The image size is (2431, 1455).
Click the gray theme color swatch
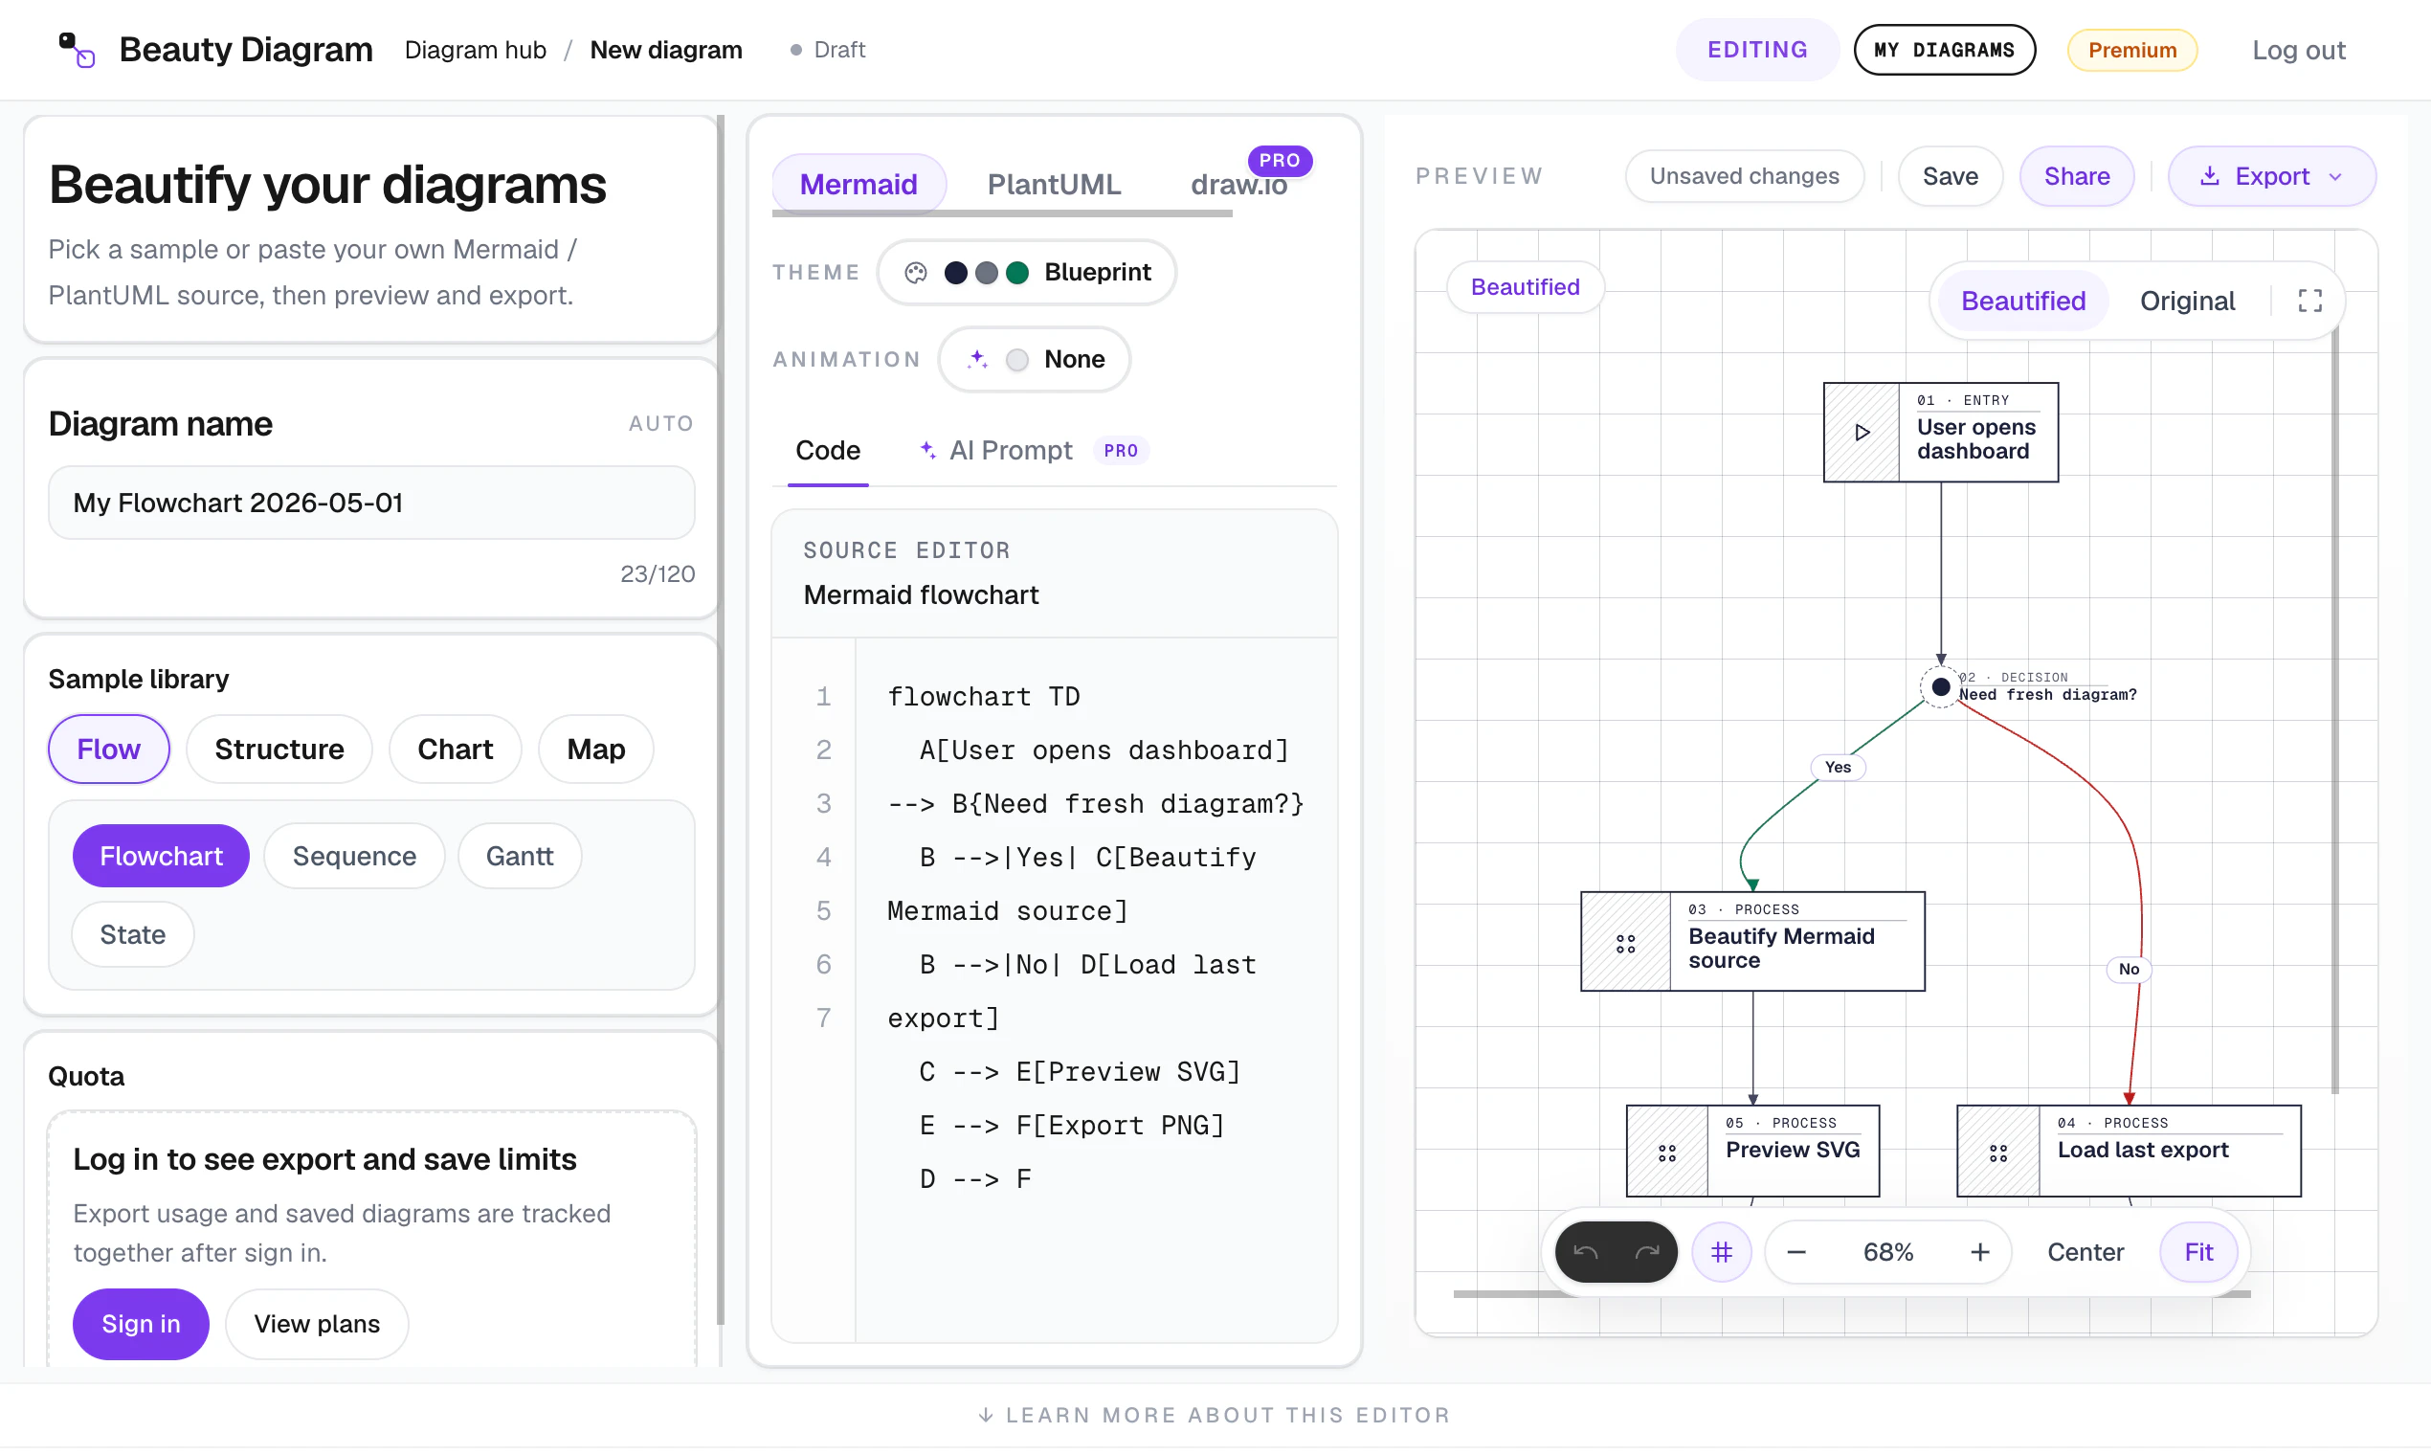pyautogui.click(x=986, y=273)
